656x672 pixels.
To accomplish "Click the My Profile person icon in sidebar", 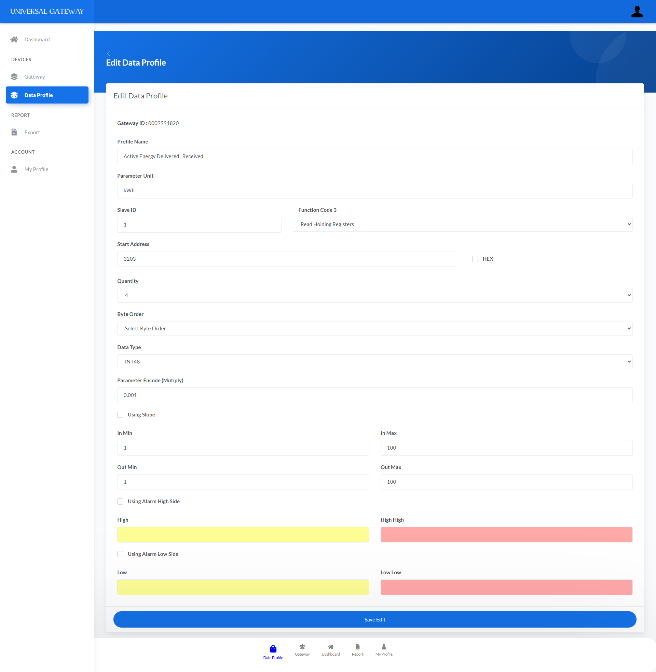I will tap(14, 169).
